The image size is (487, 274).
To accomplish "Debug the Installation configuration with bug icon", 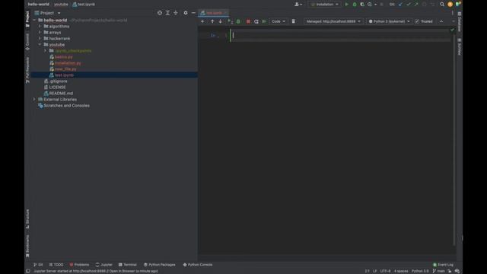I will (x=355, y=5).
